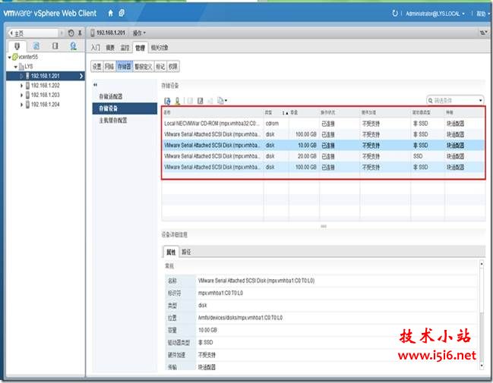Image resolution: width=493 pixels, height=383 pixels.
Task: Open the Administrator@LYS.LOCAL user menu
Action: [435, 14]
